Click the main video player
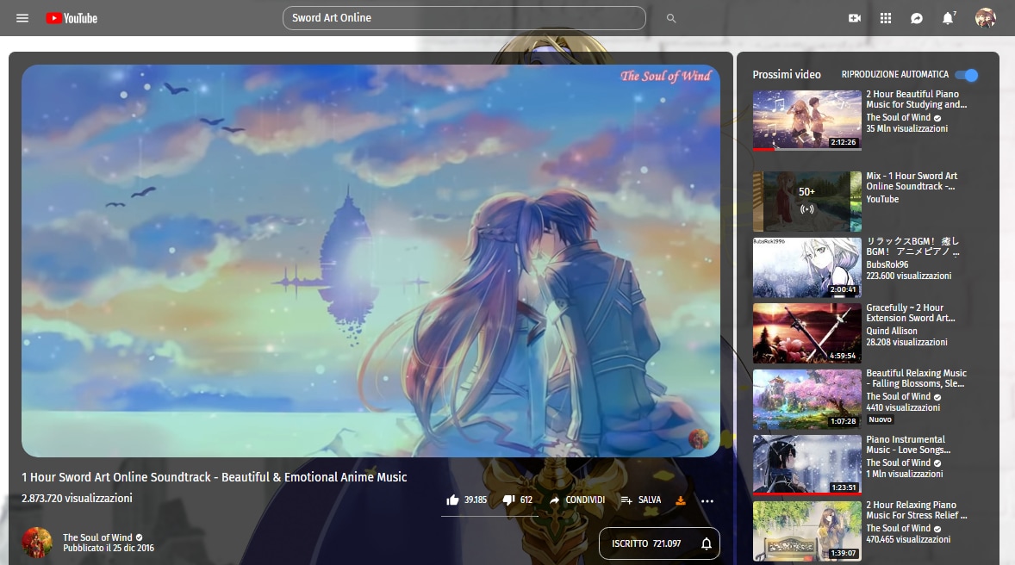Screen dimensions: 1015x565 click(371, 261)
